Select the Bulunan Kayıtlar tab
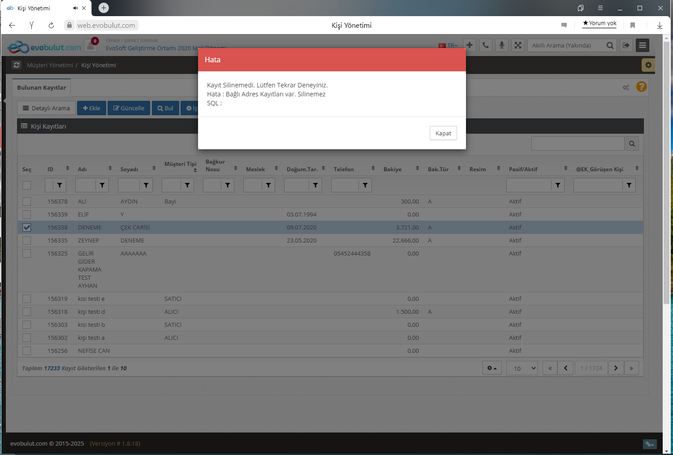Viewport: 673px width, 455px height. (x=41, y=87)
